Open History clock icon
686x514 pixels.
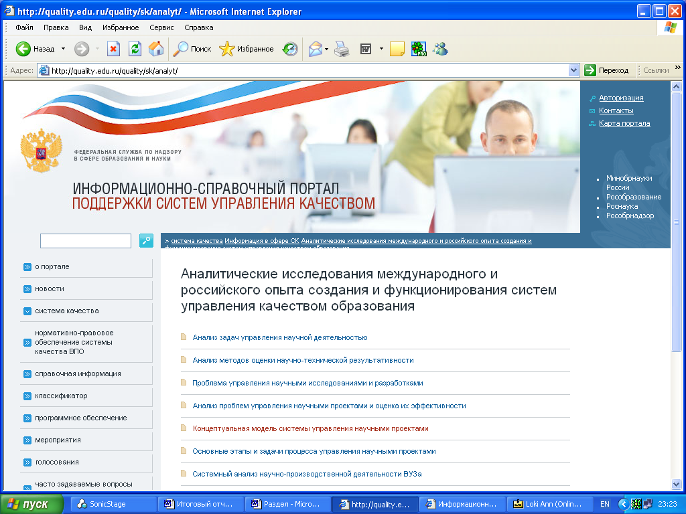290,49
